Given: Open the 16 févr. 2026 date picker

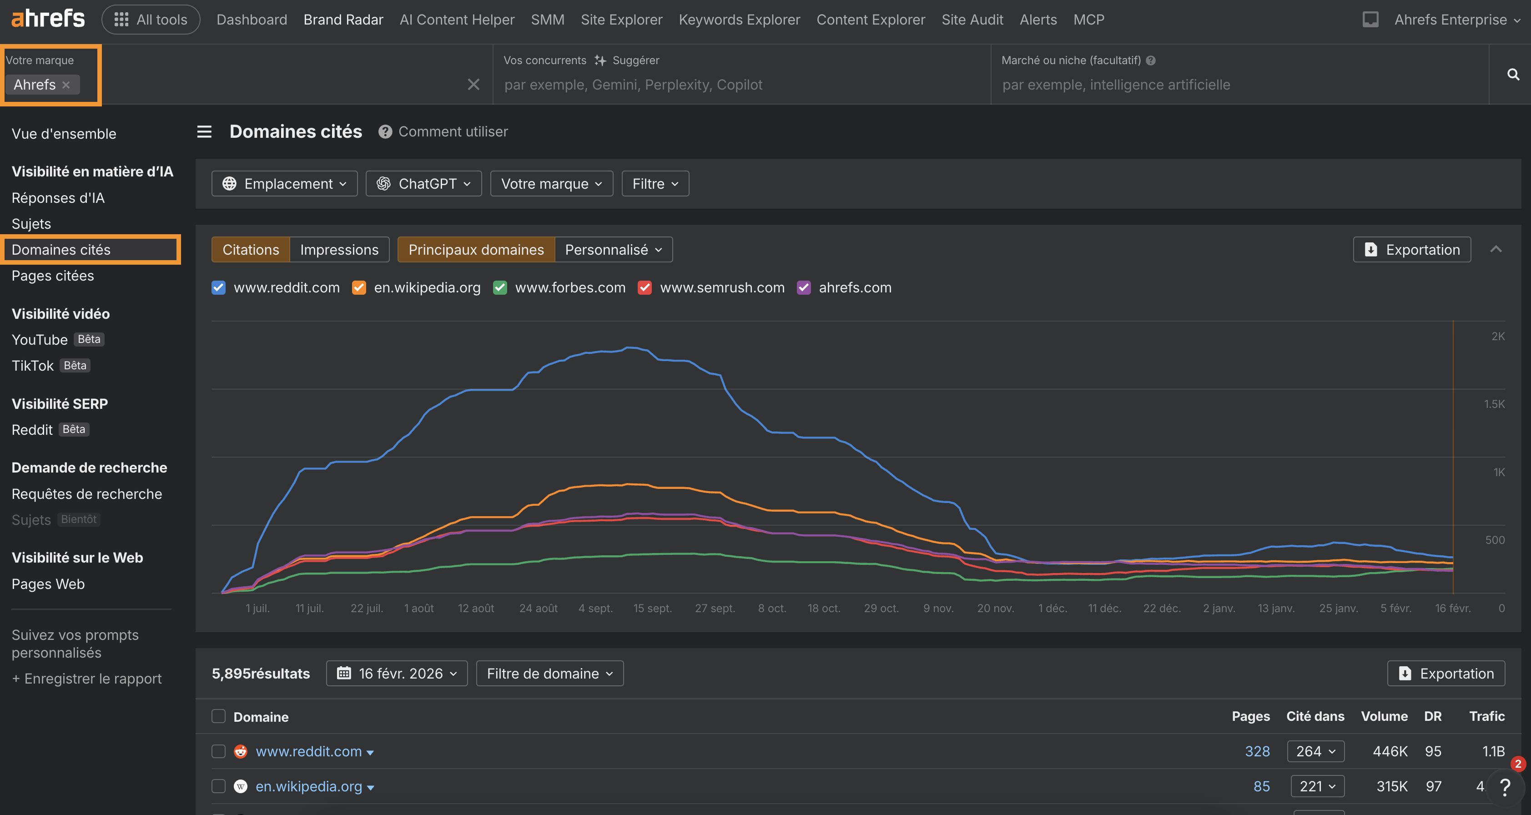Looking at the screenshot, I should click(397, 673).
